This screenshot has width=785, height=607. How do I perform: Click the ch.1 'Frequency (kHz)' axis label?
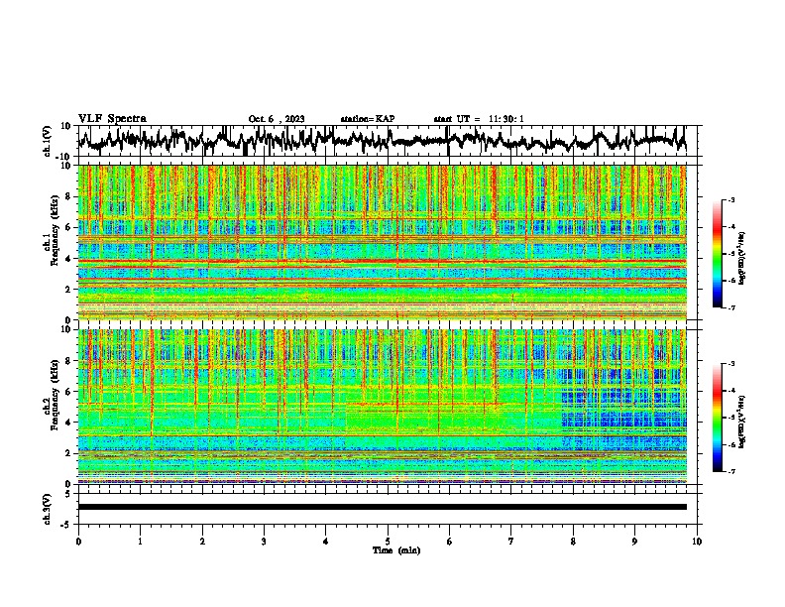(55, 228)
